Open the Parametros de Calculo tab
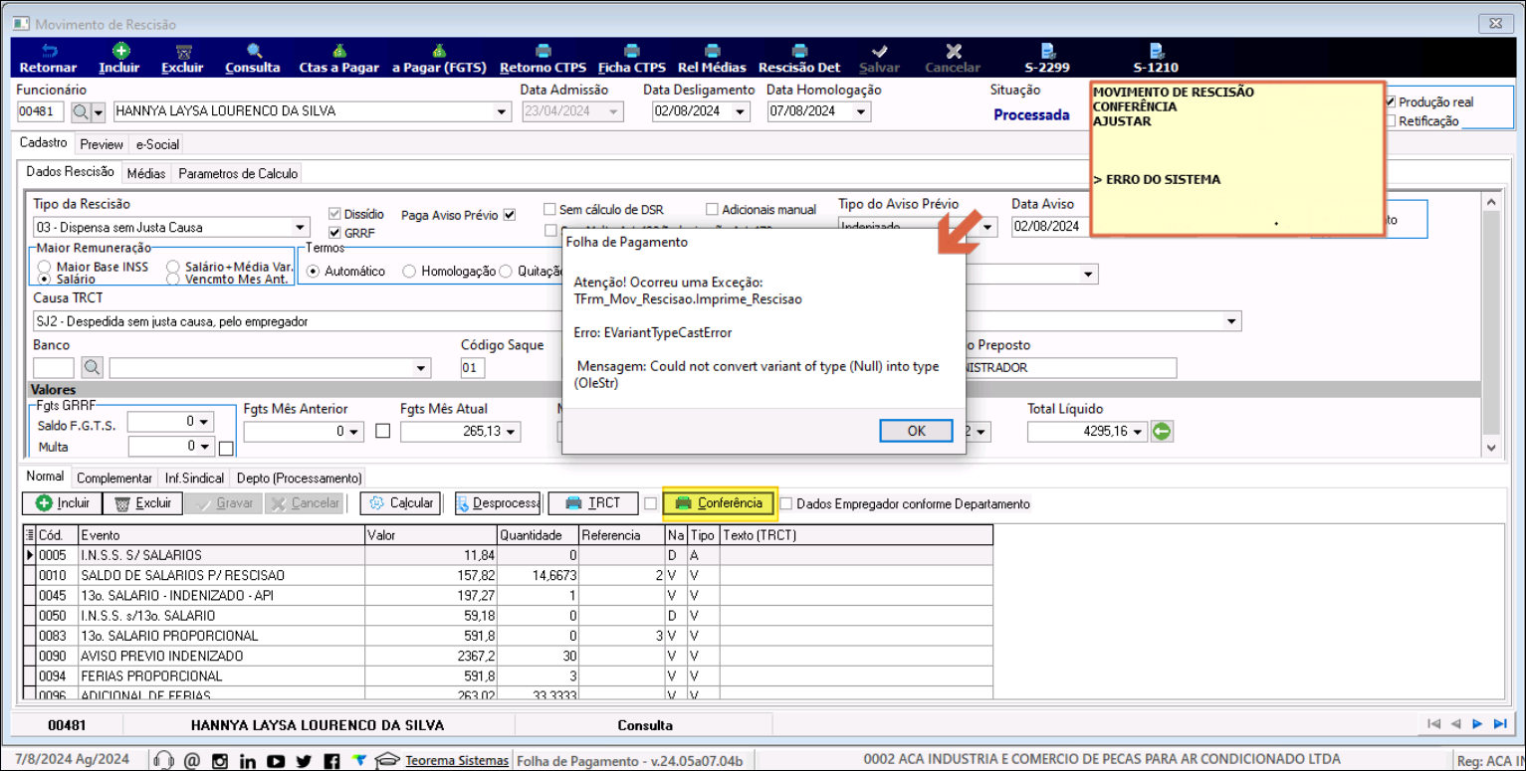This screenshot has width=1526, height=771. (x=238, y=173)
